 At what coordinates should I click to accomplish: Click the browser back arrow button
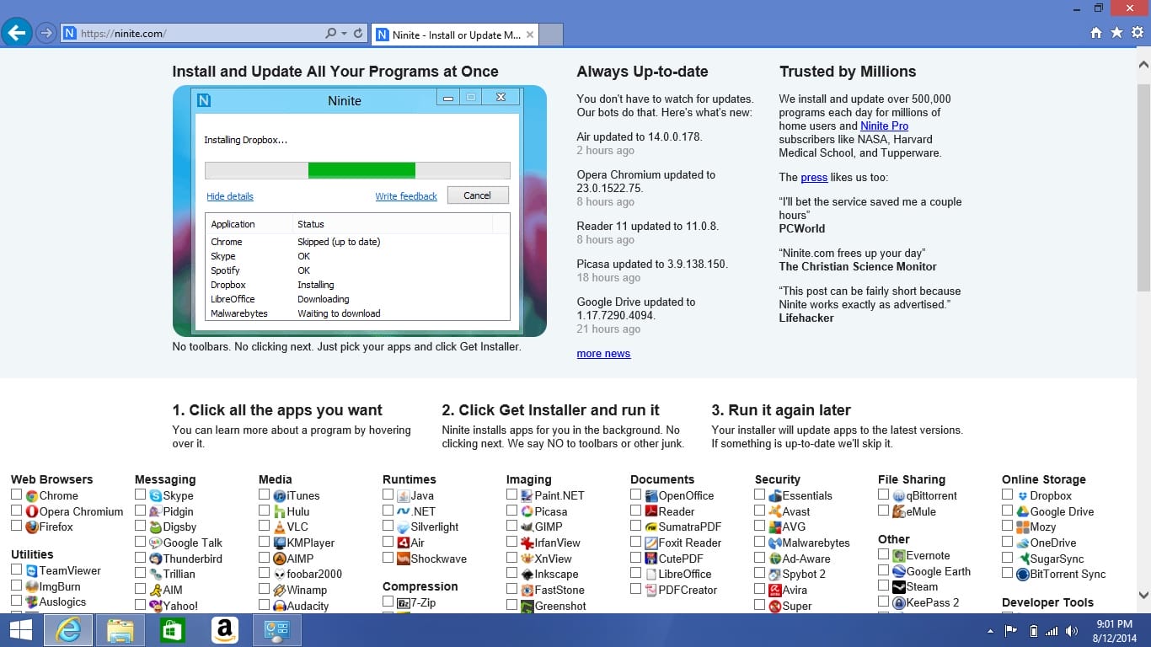(16, 33)
